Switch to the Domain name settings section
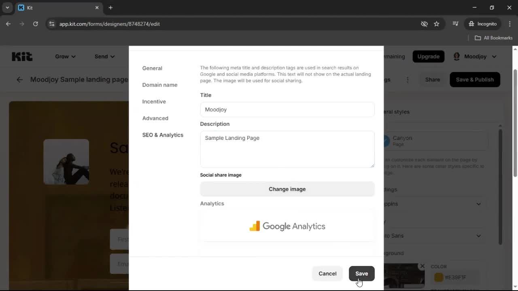Screen dimensions: 518x291 pyautogui.click(x=160, y=85)
